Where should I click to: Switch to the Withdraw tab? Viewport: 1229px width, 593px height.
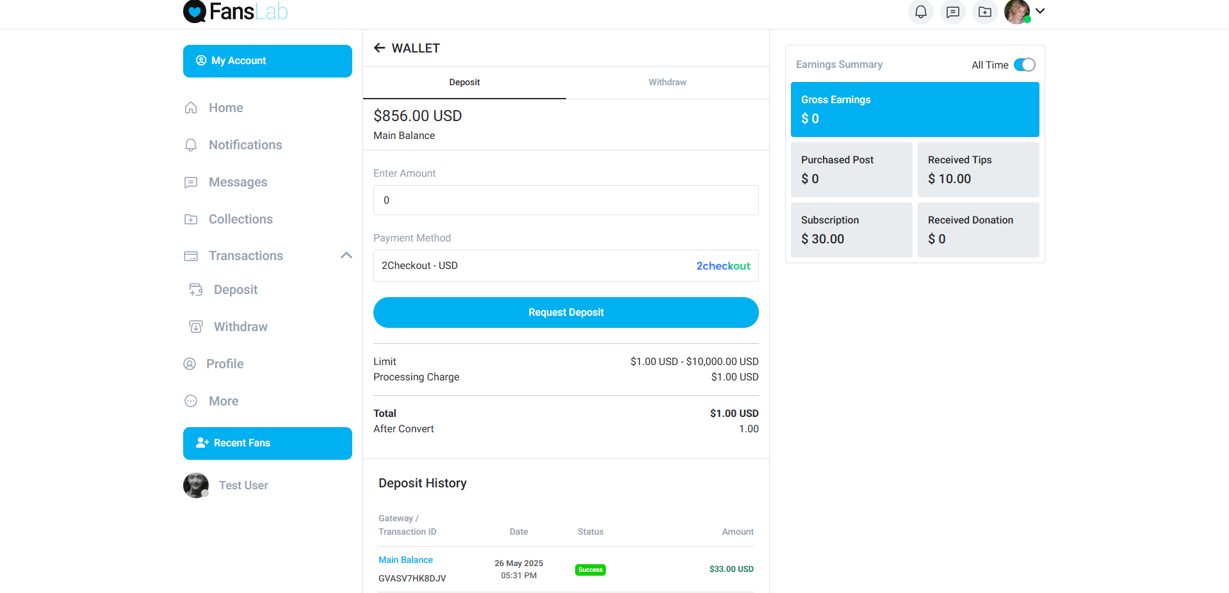pos(667,82)
